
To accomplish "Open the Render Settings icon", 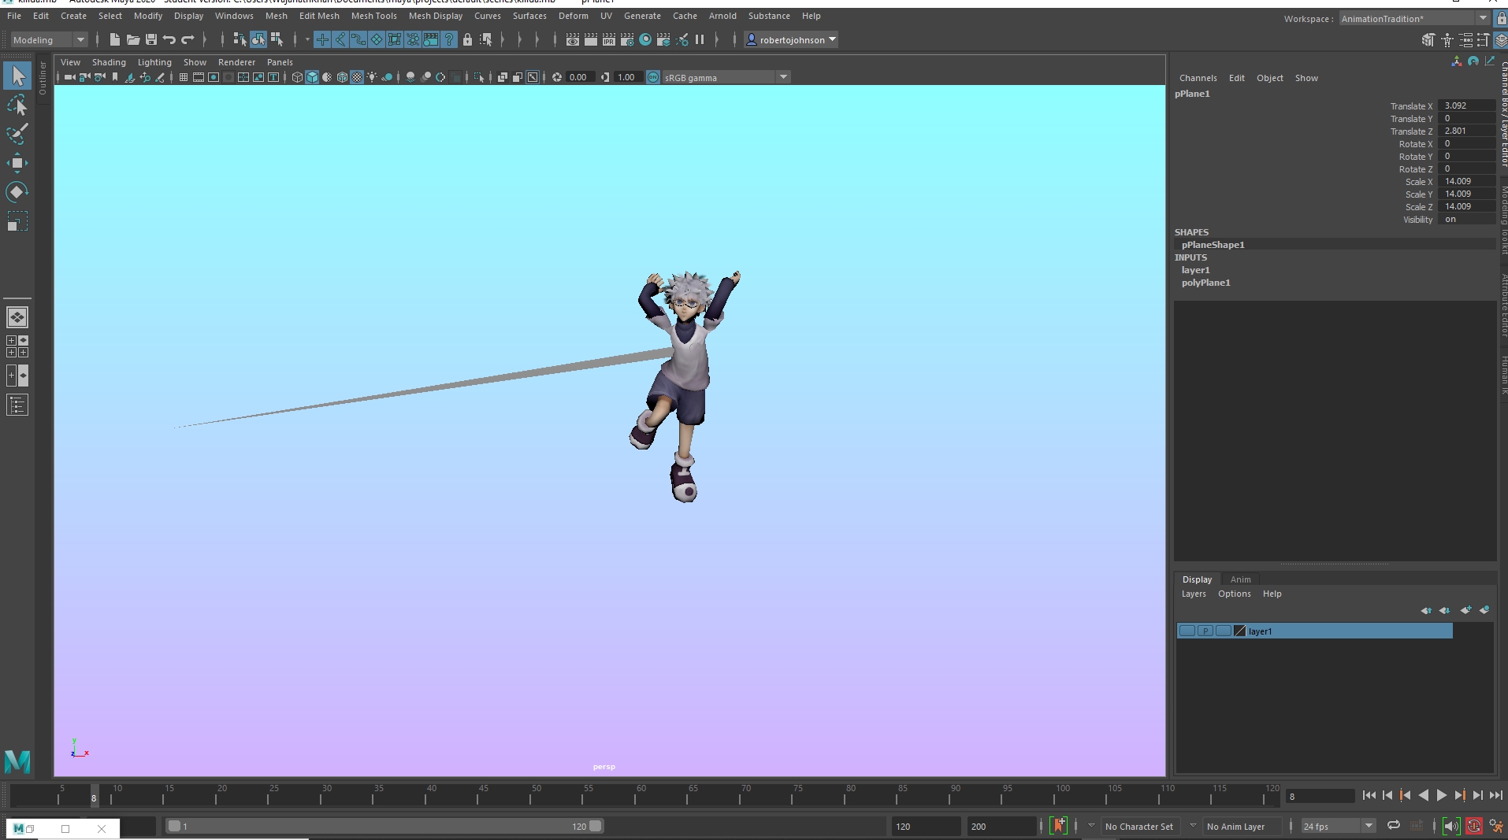I will (x=627, y=39).
